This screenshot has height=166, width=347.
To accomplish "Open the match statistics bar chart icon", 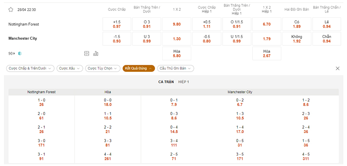I will 96,53.
